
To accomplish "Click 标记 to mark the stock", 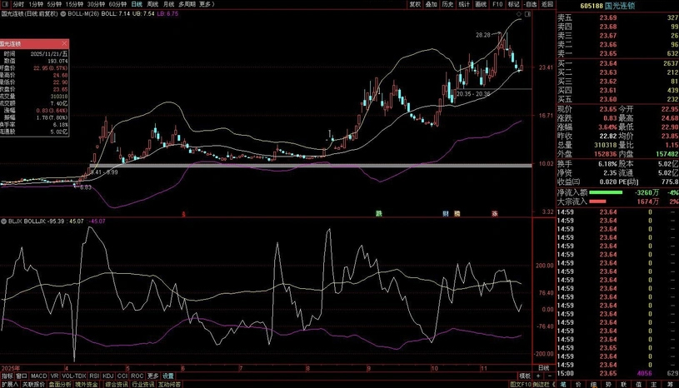I will coord(513,4).
